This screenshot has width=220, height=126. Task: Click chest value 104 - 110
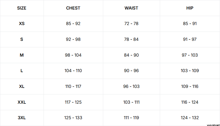pos(73,71)
